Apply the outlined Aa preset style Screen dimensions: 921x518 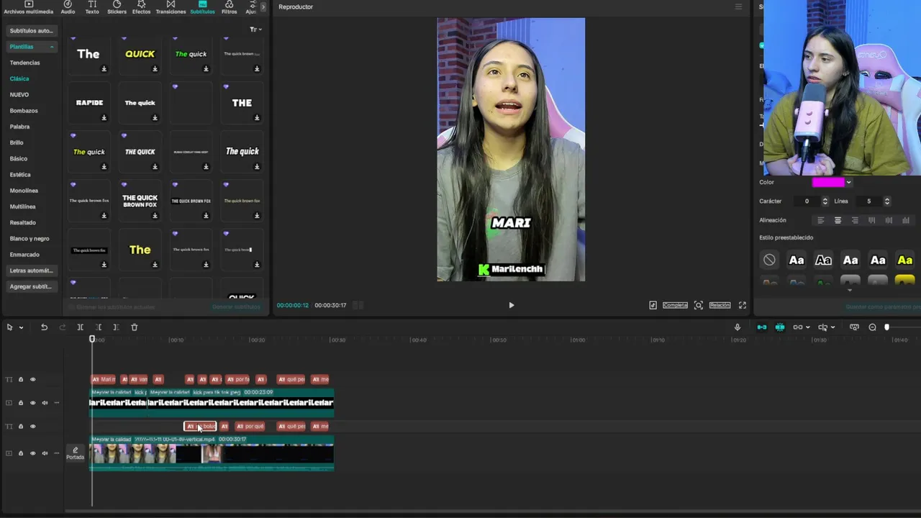coord(823,260)
